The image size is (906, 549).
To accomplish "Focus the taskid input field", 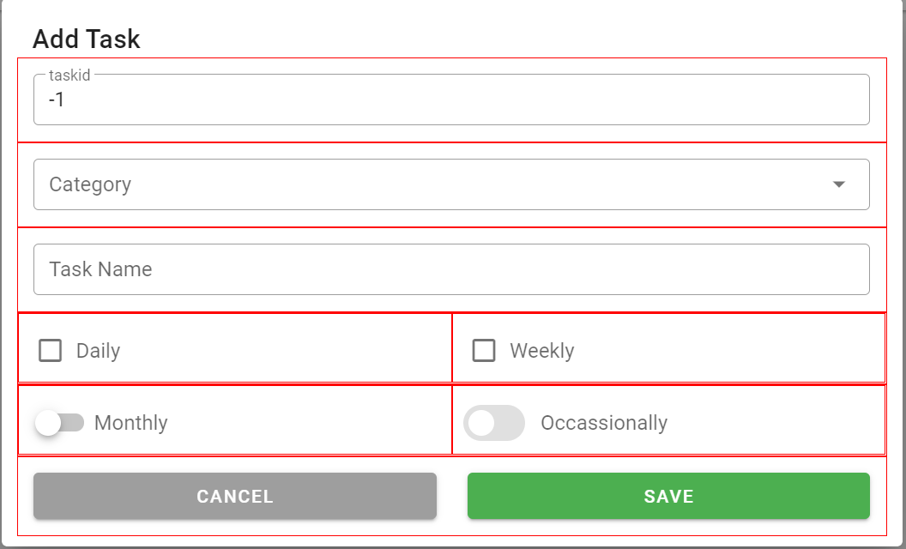I will [450, 100].
